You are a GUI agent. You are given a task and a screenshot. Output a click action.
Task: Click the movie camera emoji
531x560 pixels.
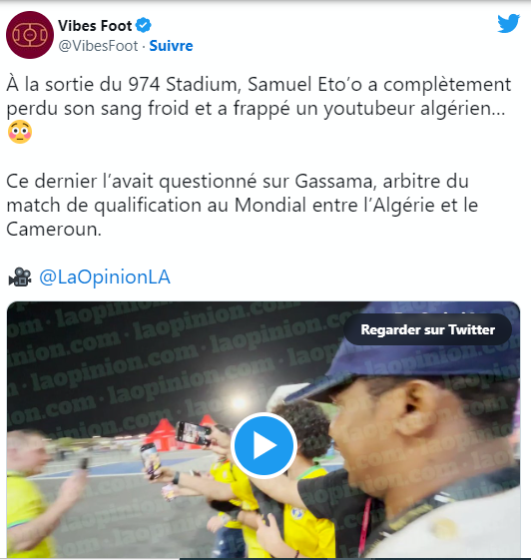click(x=20, y=278)
